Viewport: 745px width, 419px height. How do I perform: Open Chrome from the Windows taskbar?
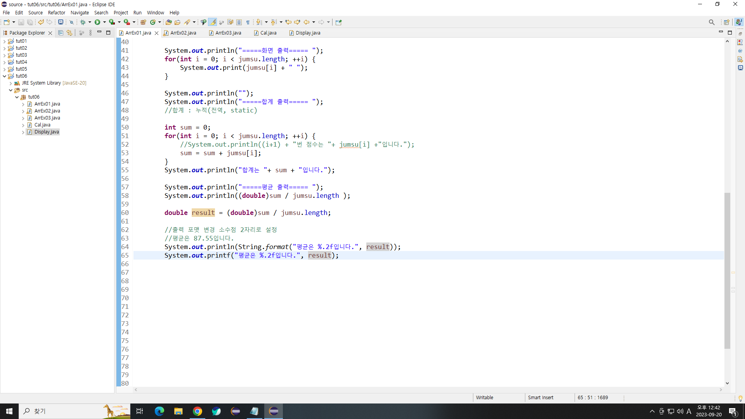(x=198, y=411)
